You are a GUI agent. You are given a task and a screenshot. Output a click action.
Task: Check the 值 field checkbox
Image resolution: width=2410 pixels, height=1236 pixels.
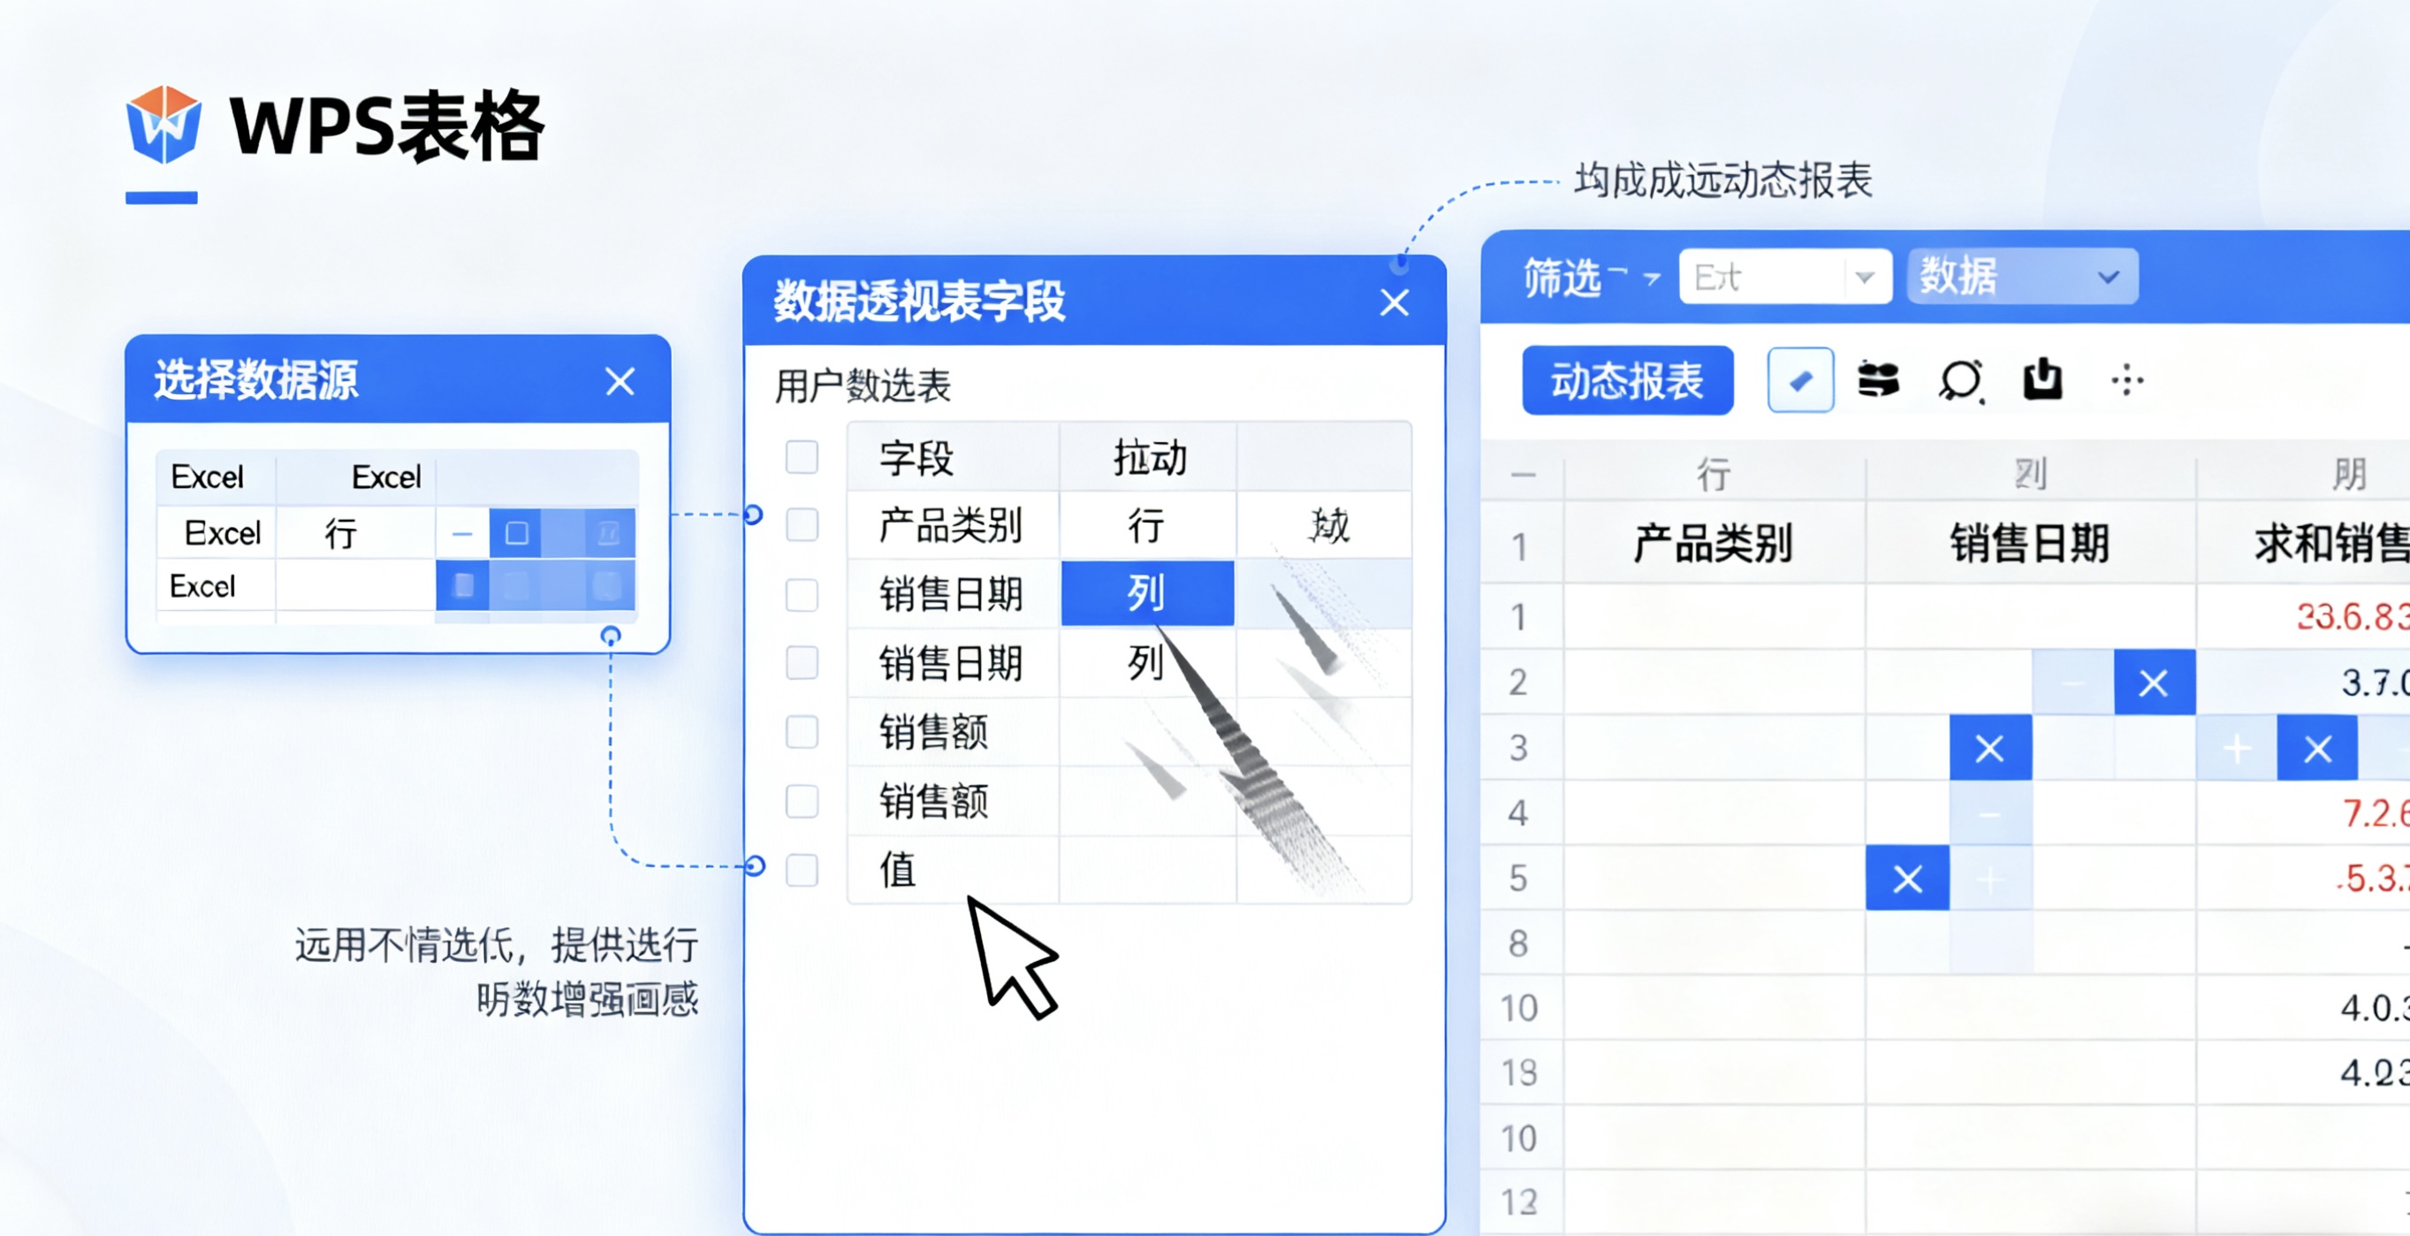802,869
